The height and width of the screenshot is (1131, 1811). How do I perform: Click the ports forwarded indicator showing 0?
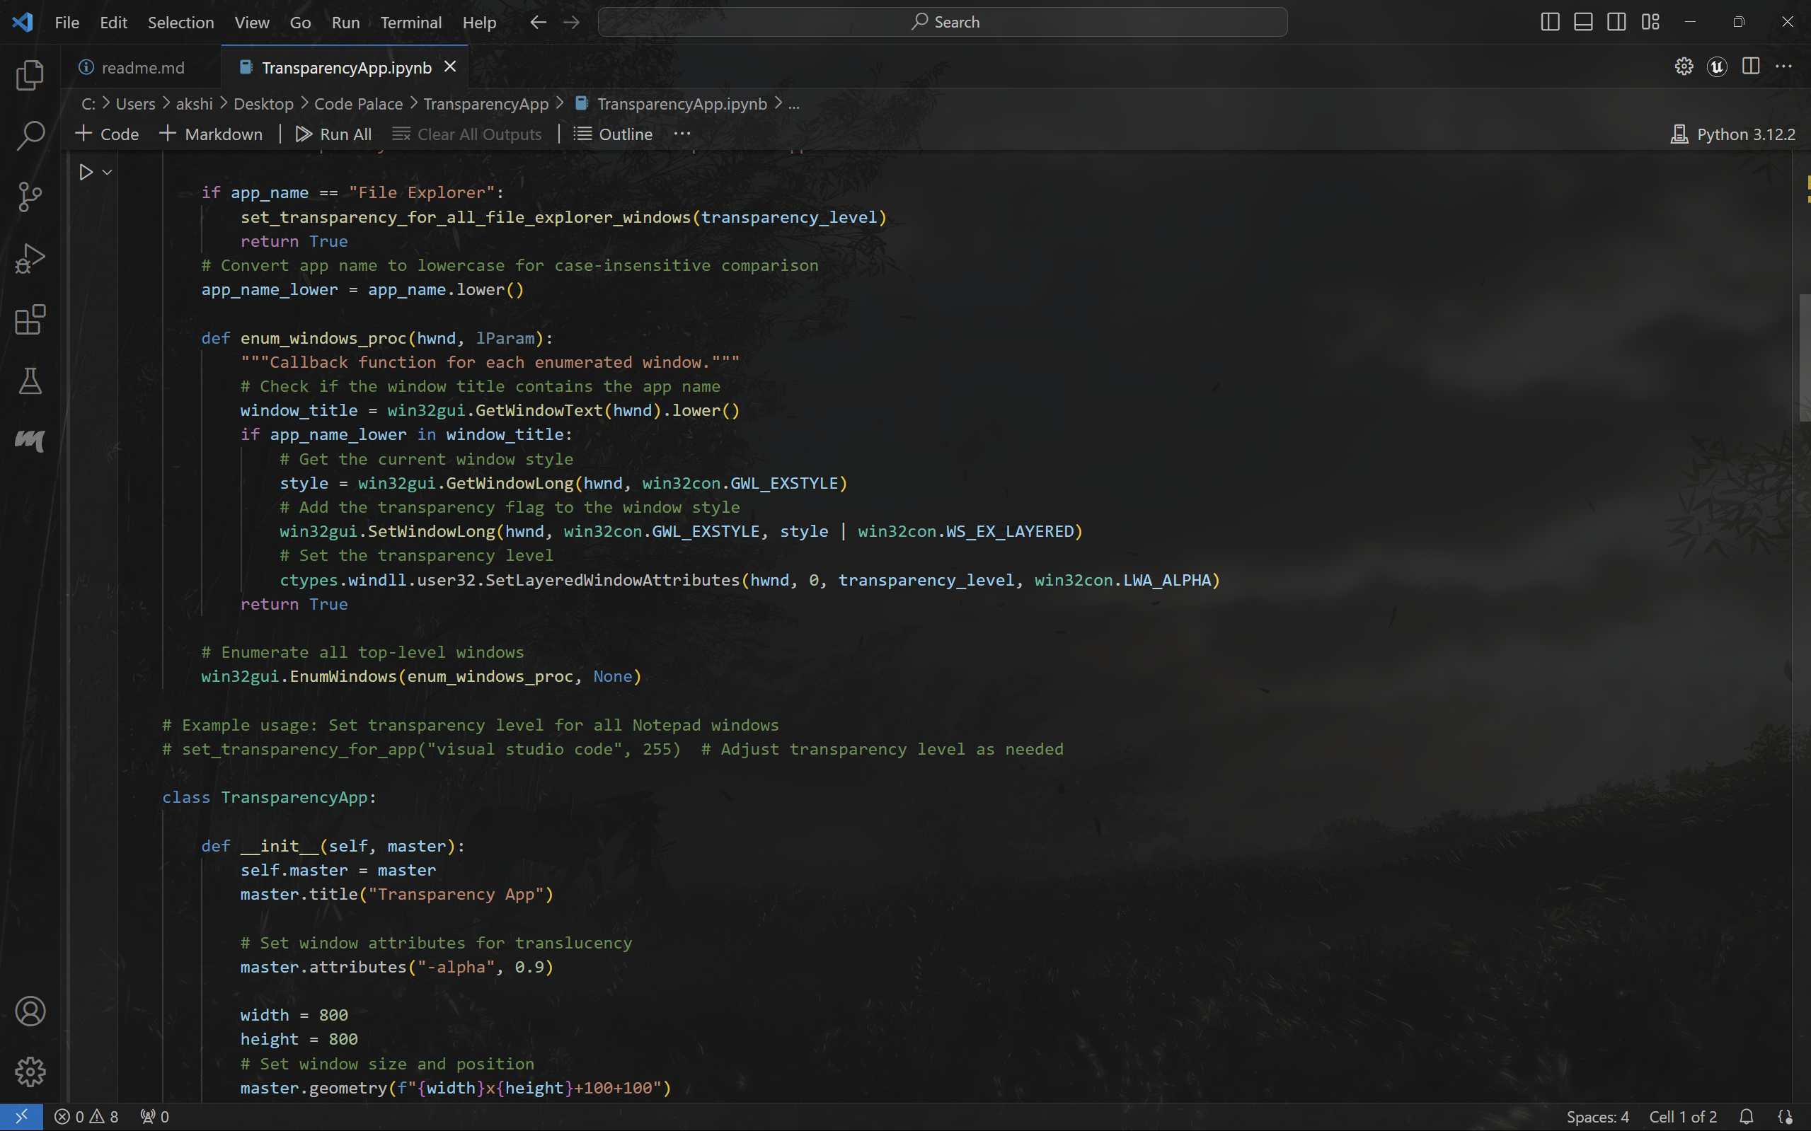154,1117
